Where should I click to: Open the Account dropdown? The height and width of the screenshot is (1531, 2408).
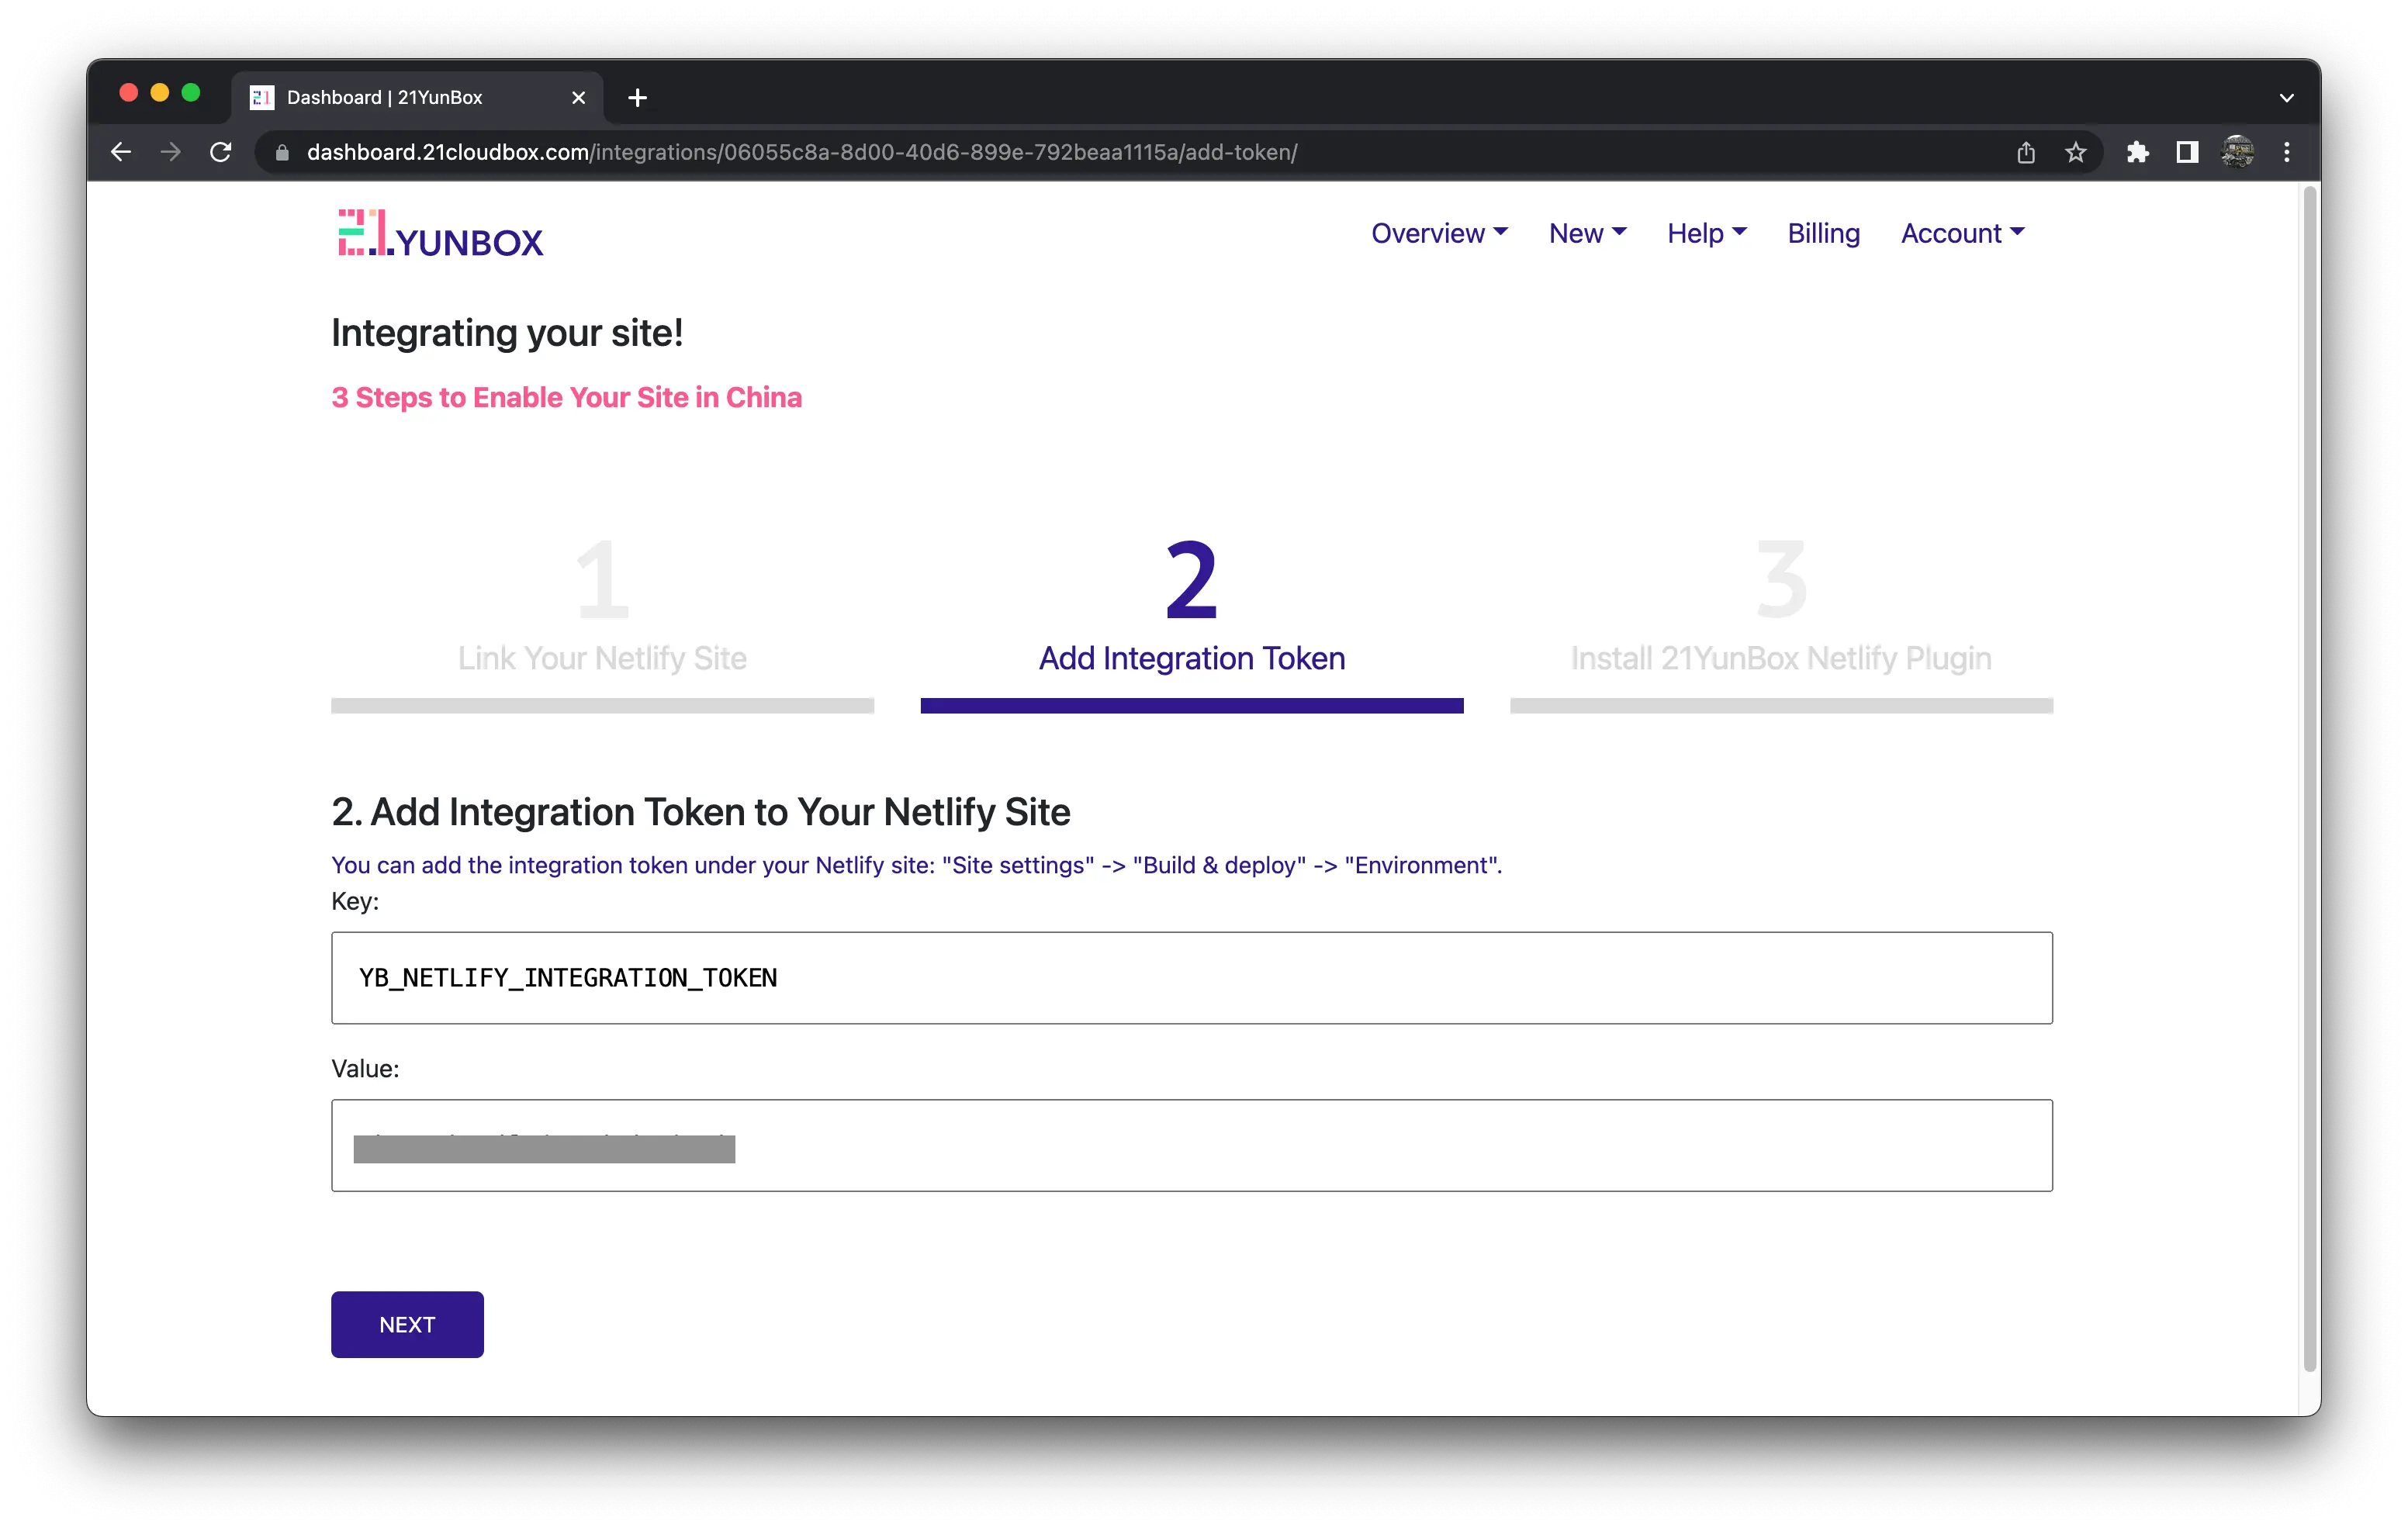tap(1961, 233)
